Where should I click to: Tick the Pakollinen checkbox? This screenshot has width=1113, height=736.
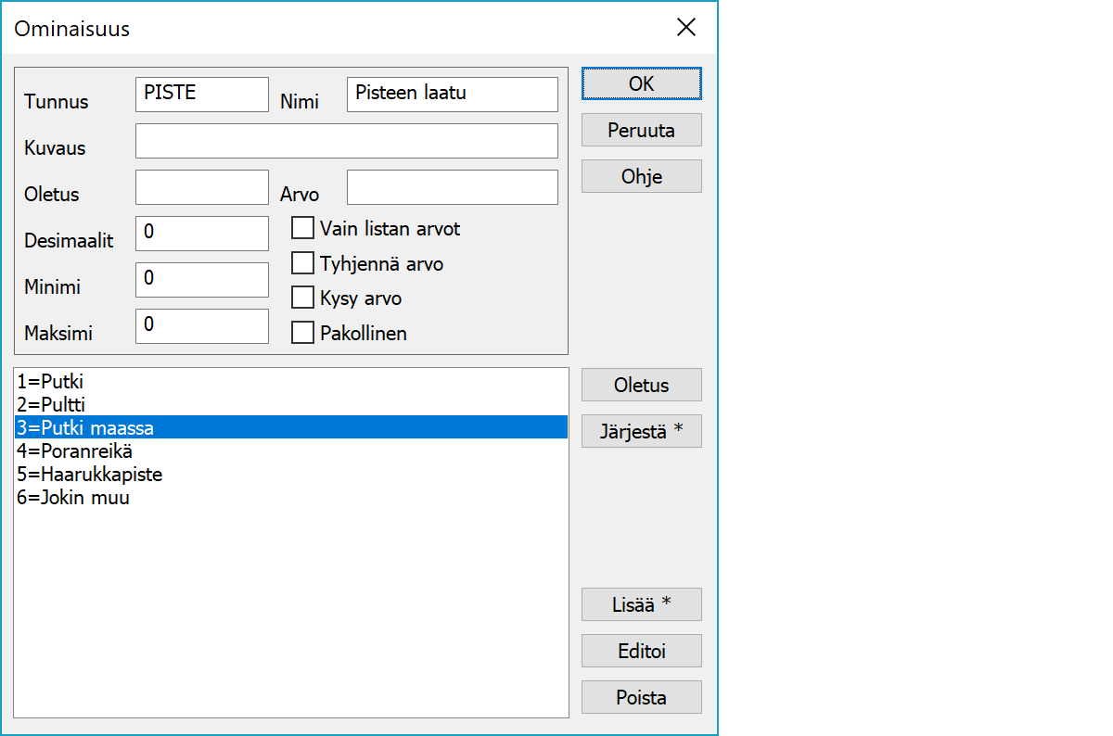[303, 333]
